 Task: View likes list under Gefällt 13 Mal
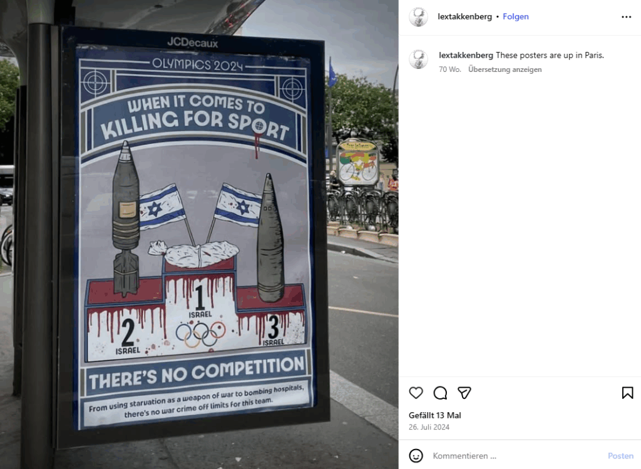(435, 415)
